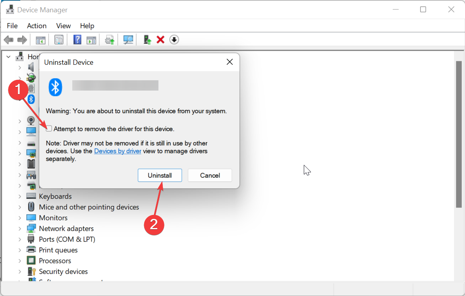Select the batteries category icon
Screen dimensions: 465x296
click(31, 78)
